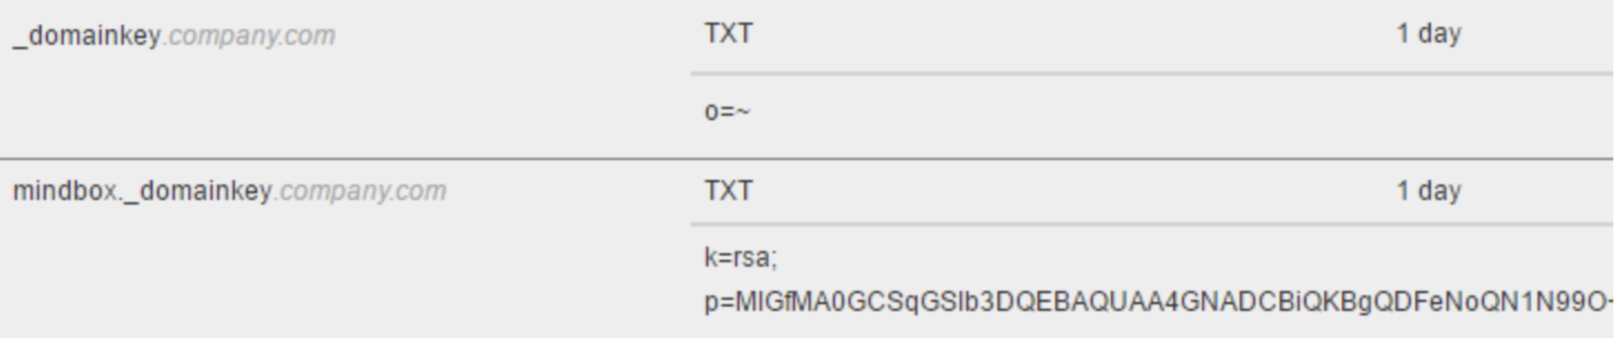Image resolution: width=1615 pixels, height=338 pixels.
Task: Select TXT type of the _domainkey record
Action: pos(728,33)
